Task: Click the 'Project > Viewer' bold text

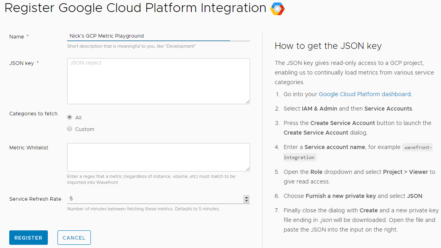Action: (x=405, y=172)
